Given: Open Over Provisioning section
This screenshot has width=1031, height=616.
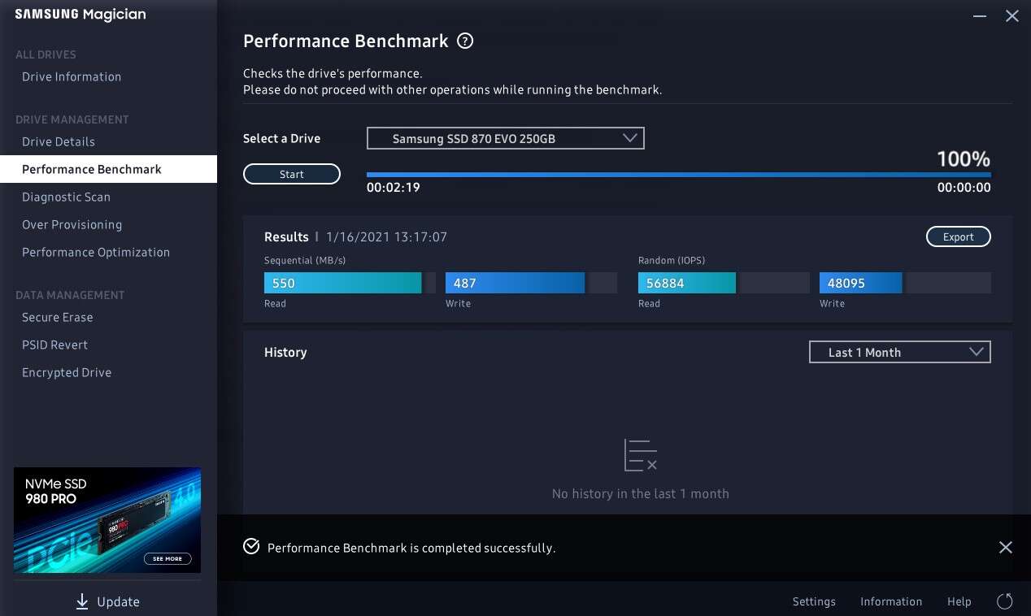Looking at the screenshot, I should pyautogui.click(x=72, y=224).
